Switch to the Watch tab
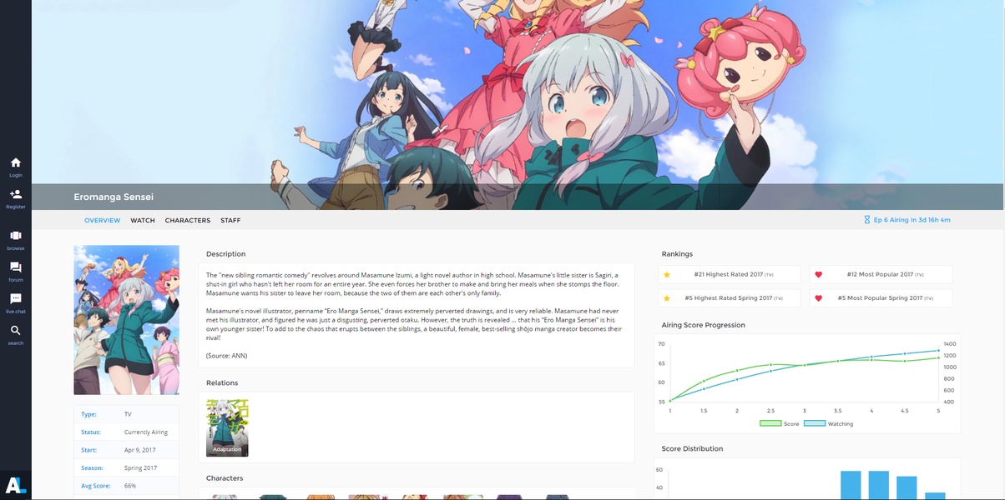Screen dimensions: 1005x500 (143, 220)
